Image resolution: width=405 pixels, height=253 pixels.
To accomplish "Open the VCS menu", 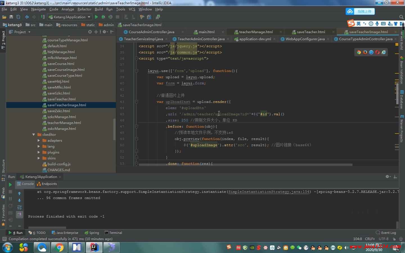I will pos(132,9).
